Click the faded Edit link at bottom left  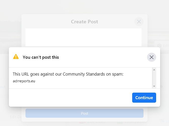[13, 117]
